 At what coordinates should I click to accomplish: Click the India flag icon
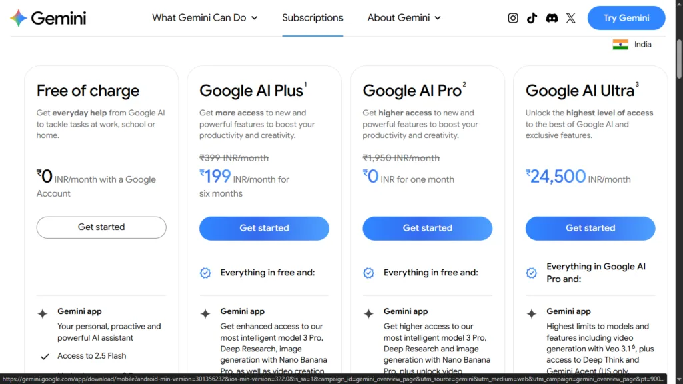point(620,44)
